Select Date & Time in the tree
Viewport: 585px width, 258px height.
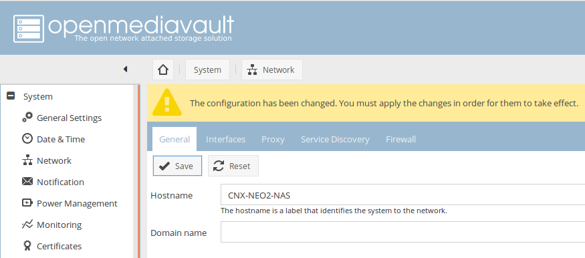click(x=61, y=139)
